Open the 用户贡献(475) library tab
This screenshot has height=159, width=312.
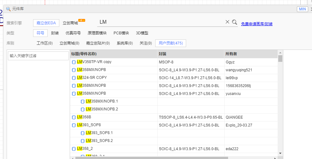point(171,43)
